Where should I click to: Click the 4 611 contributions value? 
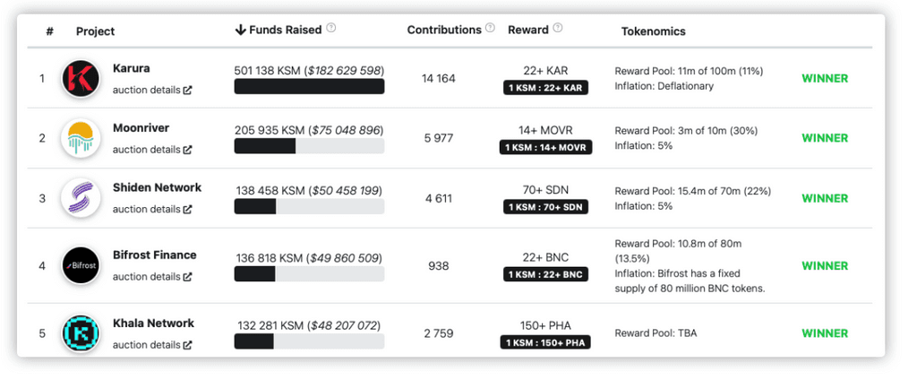[x=439, y=198]
